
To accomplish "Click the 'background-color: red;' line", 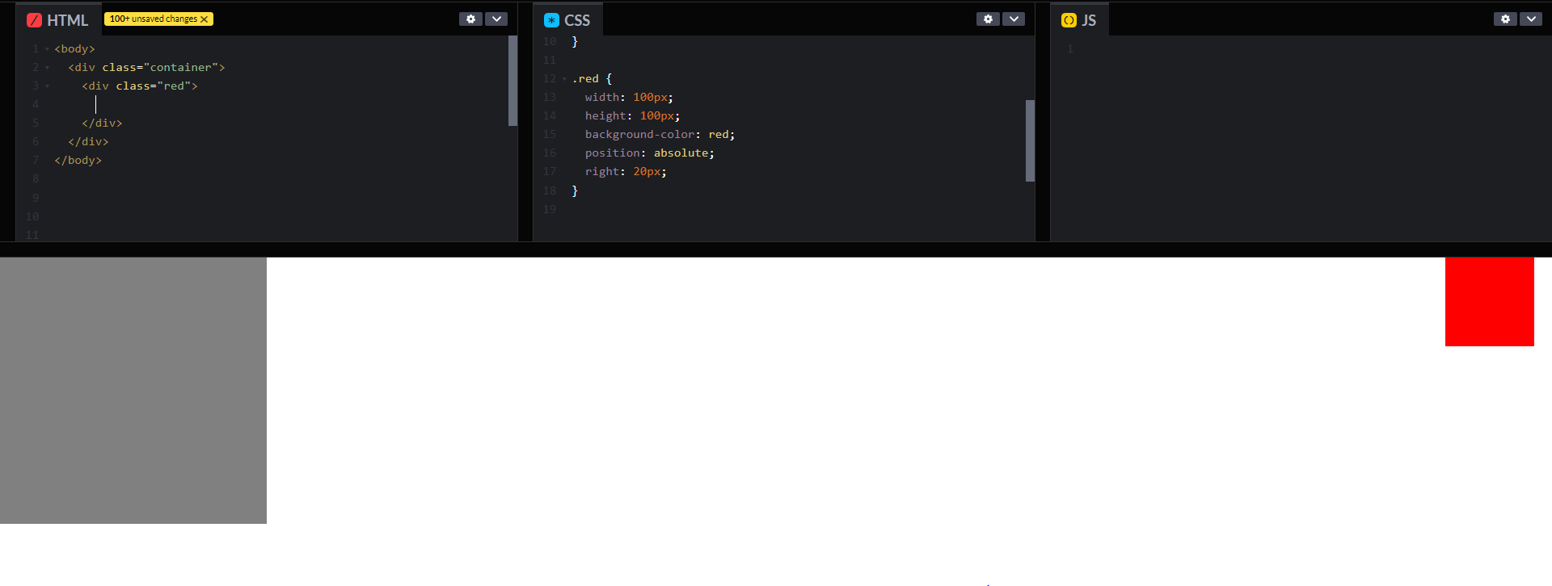I will coord(660,135).
